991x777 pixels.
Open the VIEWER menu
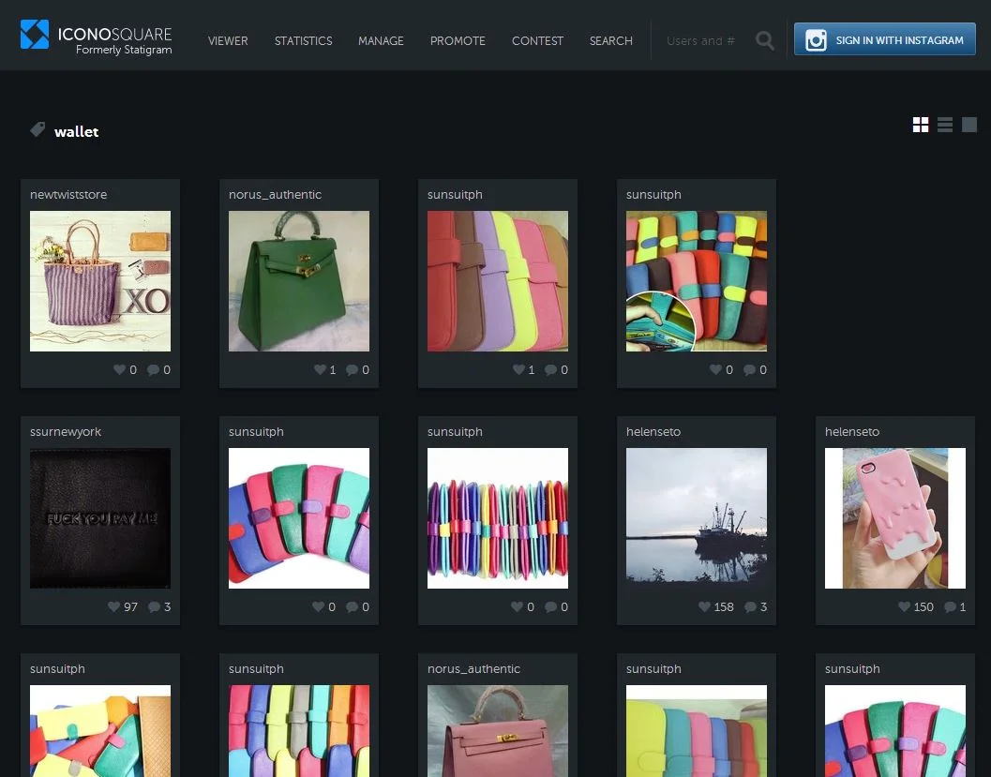pyautogui.click(x=228, y=40)
